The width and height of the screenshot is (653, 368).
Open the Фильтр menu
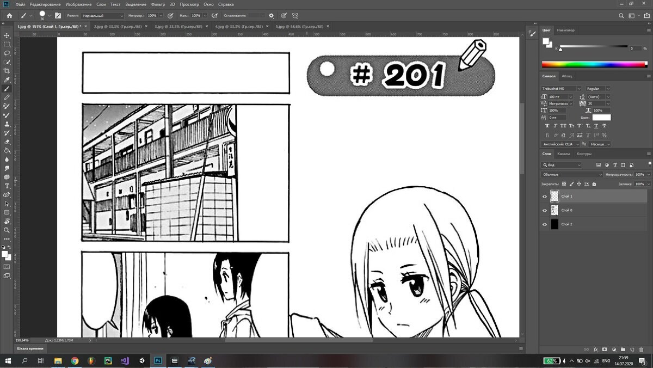click(158, 4)
